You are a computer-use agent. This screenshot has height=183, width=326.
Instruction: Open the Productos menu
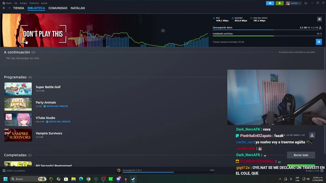[x=34, y=3]
